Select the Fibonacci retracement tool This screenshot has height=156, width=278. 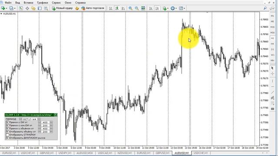point(272,103)
